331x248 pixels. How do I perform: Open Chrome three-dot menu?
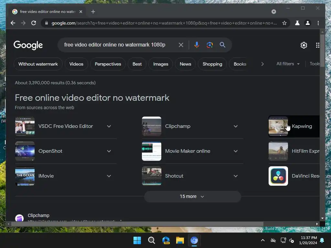pos(318,23)
